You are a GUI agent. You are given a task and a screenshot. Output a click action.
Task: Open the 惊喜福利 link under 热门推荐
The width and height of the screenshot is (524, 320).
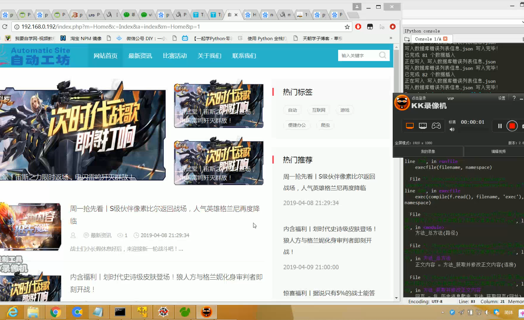click(329, 293)
